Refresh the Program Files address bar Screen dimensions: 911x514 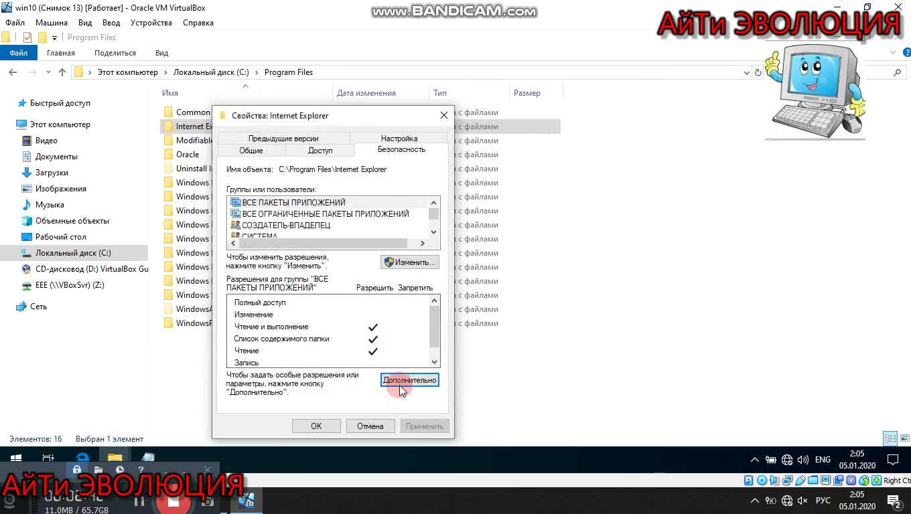coord(758,72)
